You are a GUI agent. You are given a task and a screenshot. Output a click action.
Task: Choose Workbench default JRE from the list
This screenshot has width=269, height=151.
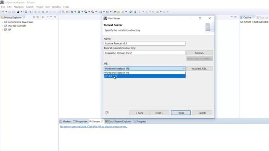tap(145, 73)
